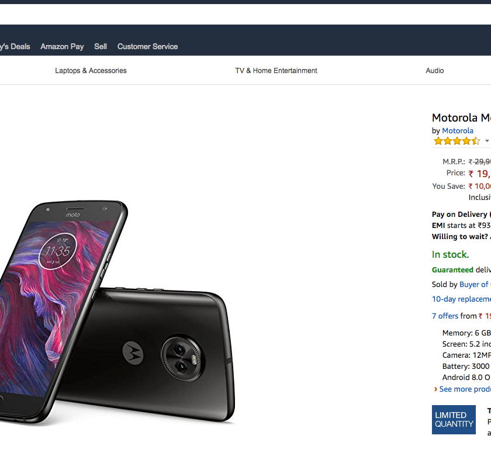Open Amazon Pay from the navigation bar
491x463 pixels.
coord(62,46)
